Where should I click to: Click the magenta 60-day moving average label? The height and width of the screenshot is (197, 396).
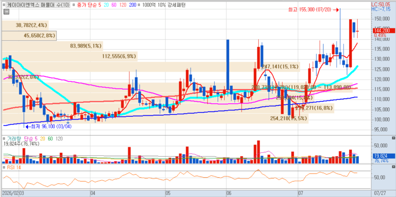click(x=115, y=5)
